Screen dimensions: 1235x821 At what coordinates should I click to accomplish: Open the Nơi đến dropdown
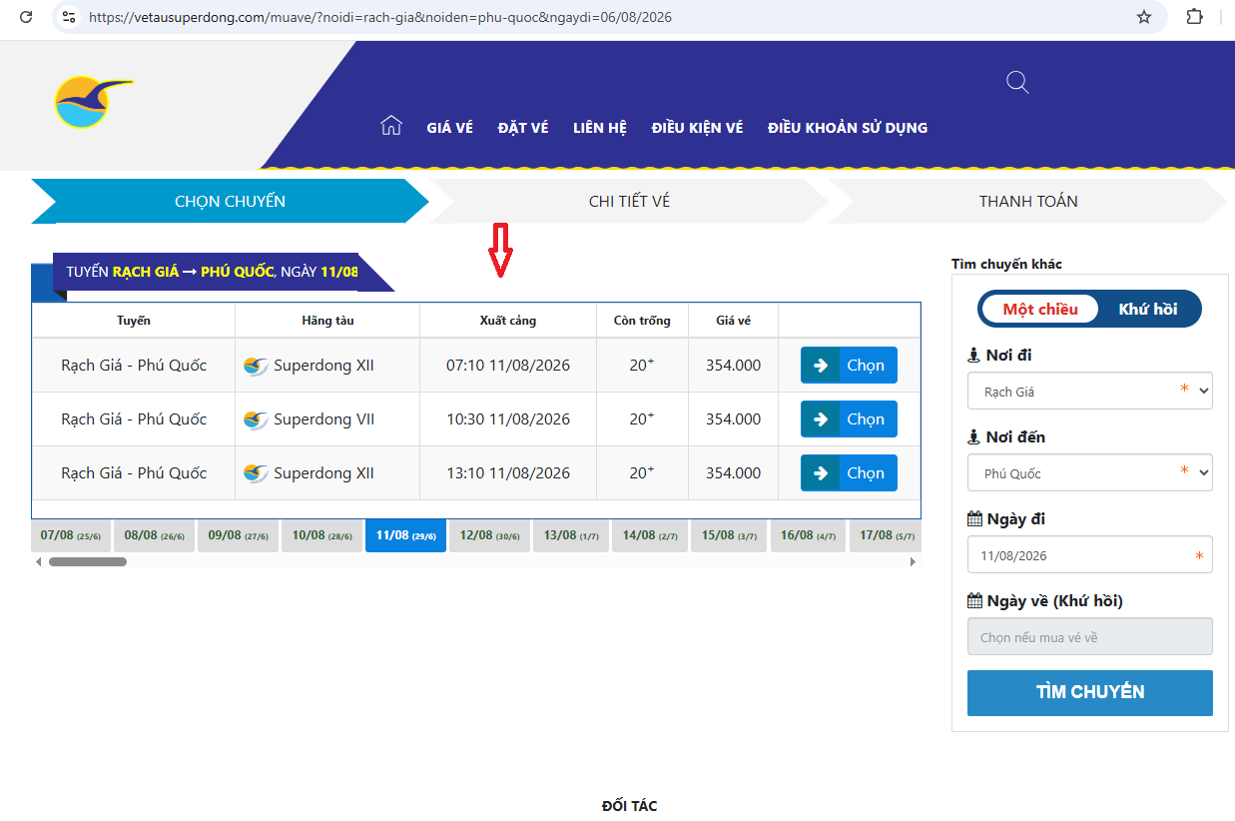point(1089,473)
